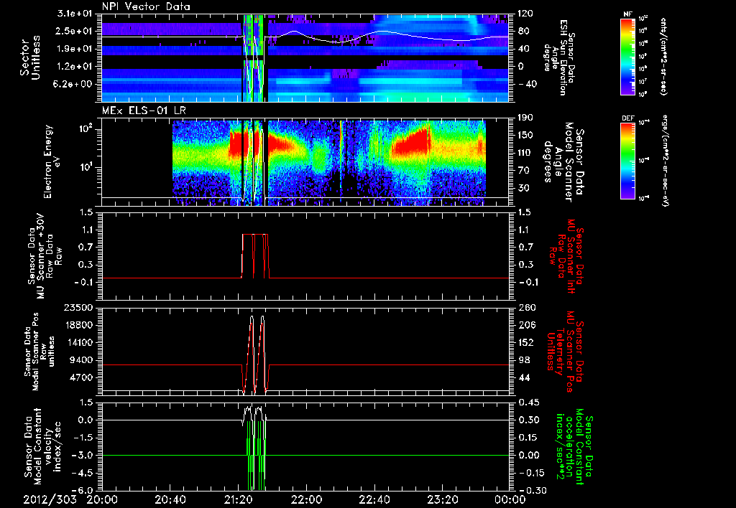Click the '1.2e+01' sector tick label
This screenshot has height=508, width=736.
coord(75,66)
